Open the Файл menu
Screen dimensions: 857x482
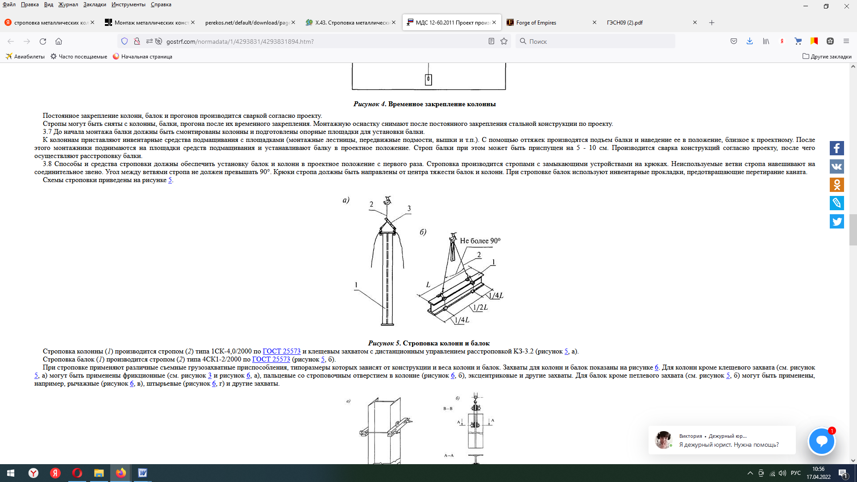coord(9,4)
